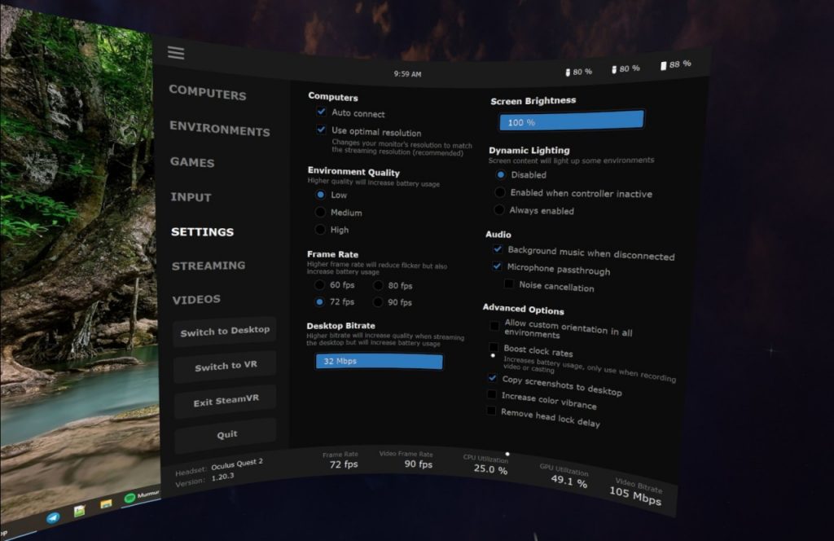Adjust the Screen Brightness 100 % slider

click(x=571, y=121)
